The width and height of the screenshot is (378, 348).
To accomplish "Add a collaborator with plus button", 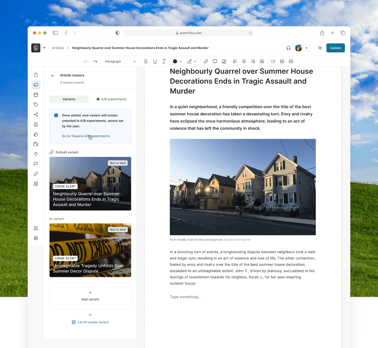I will click(306, 48).
